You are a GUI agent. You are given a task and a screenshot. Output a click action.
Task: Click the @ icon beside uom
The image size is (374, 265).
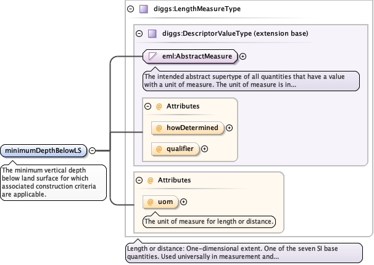pyautogui.click(x=151, y=202)
